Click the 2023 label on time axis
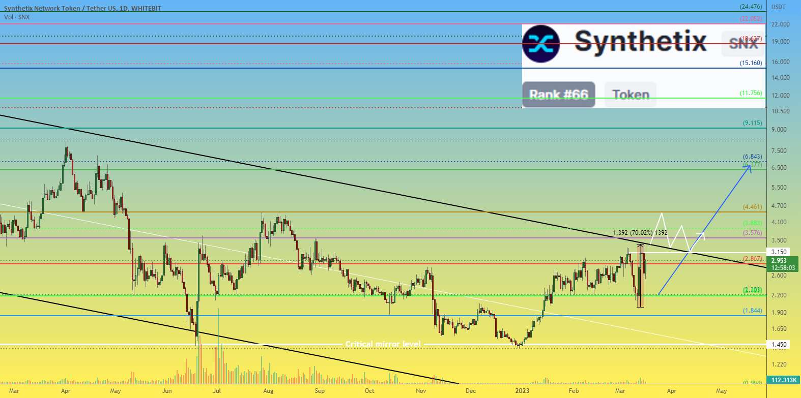801x398 pixels. [x=523, y=391]
